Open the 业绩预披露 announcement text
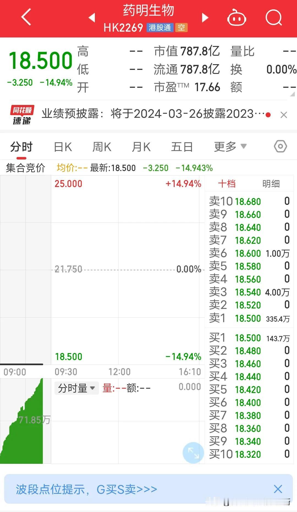The width and height of the screenshot is (297, 512). click(x=153, y=114)
